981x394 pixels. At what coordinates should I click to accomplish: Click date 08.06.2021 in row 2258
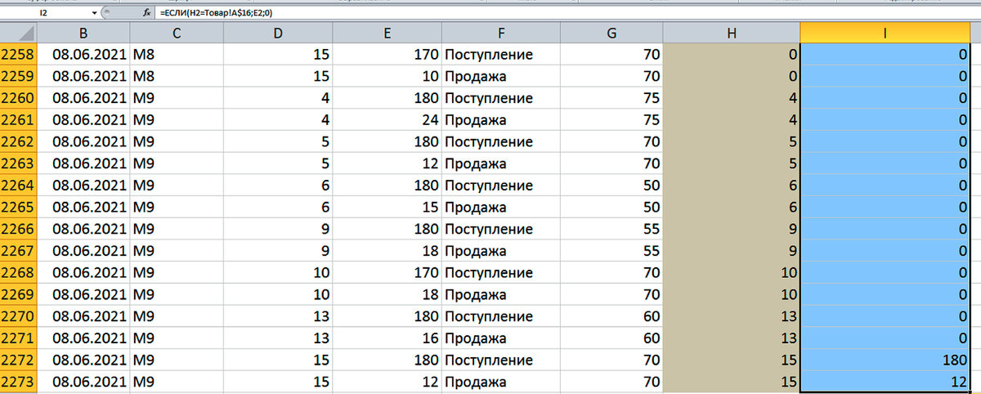coord(88,55)
